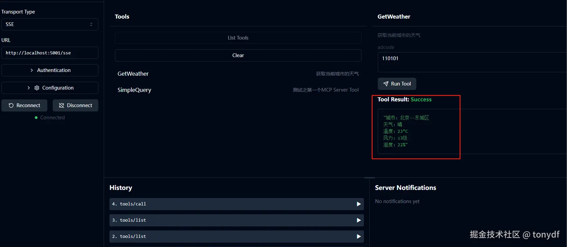Click the 4. tools/call history label

click(129, 204)
